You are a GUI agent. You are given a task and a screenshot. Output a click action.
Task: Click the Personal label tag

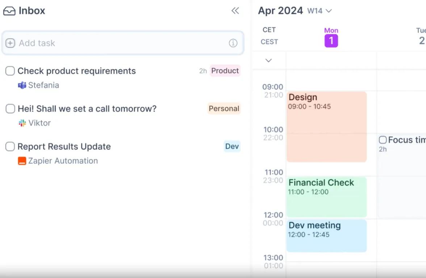coord(224,108)
